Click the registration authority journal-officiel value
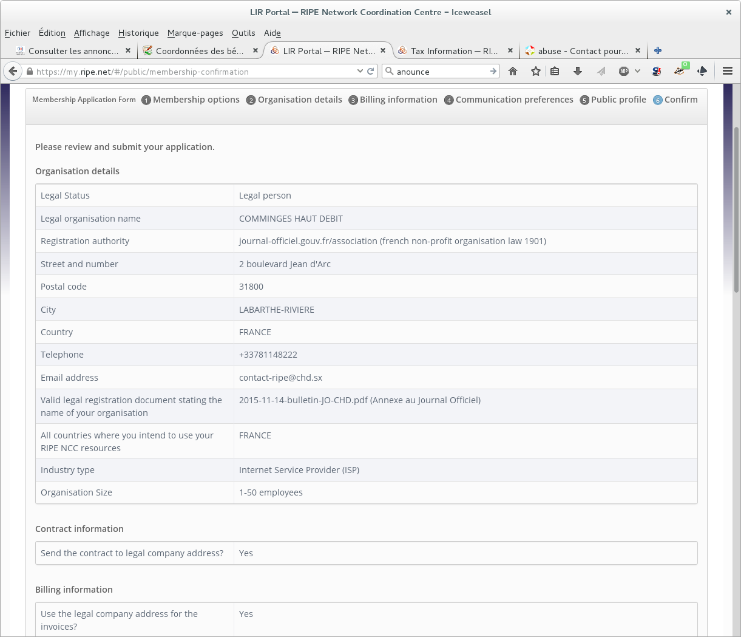741x637 pixels. (393, 241)
